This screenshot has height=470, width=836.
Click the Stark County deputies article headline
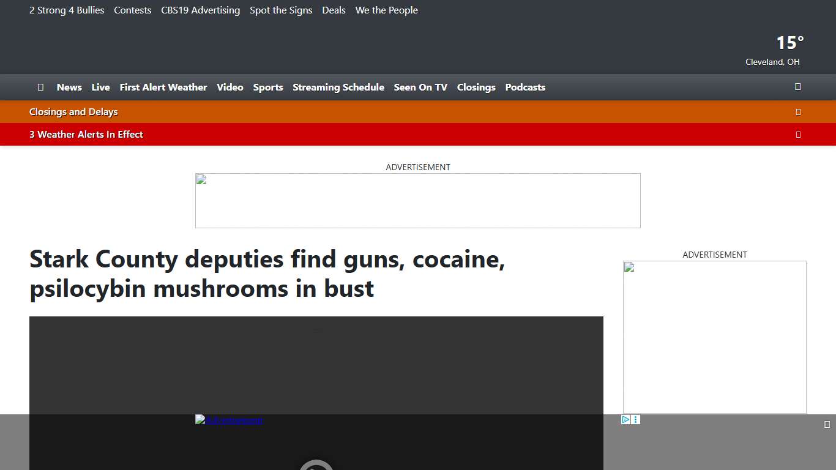267,274
